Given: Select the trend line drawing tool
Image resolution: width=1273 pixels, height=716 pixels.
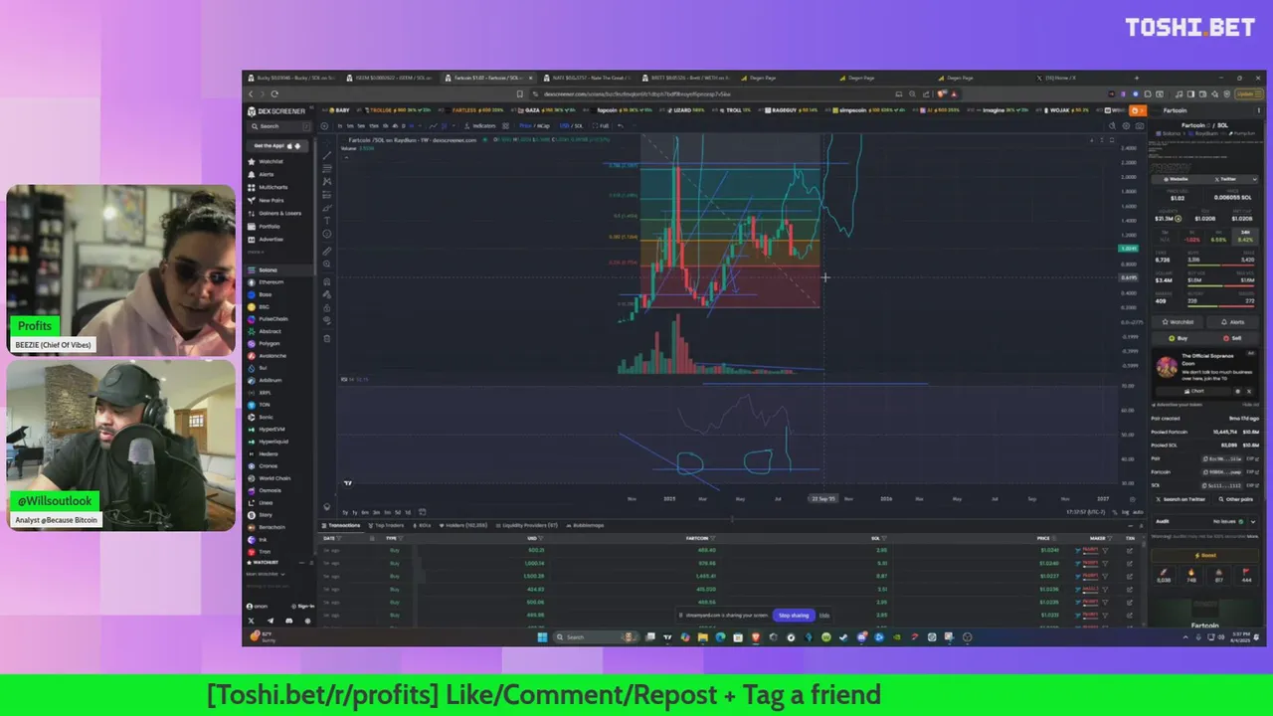Looking at the screenshot, I should pos(326,155).
